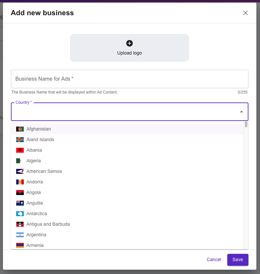Image resolution: width=260 pixels, height=274 pixels.
Task: Click the Albania flag icon
Action: pos(20,150)
